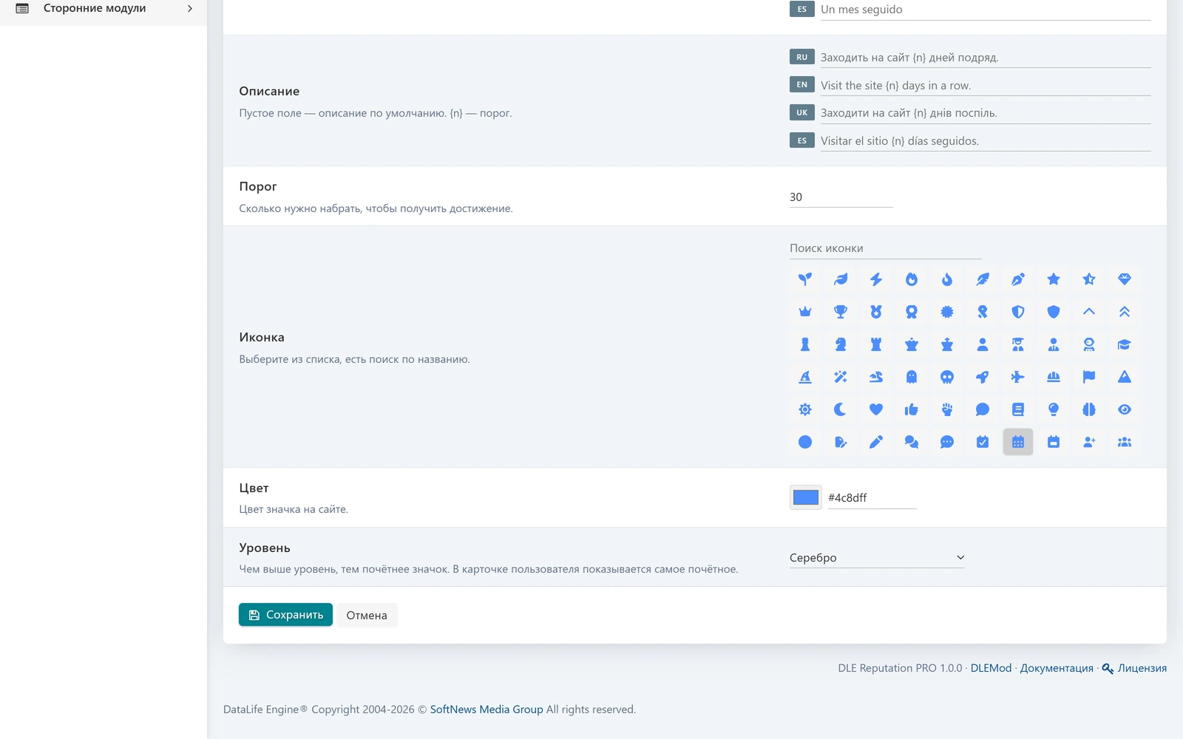Click the Отмена button
This screenshot has width=1183, height=739.
pos(367,615)
